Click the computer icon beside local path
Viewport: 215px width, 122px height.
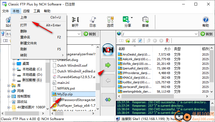[3, 34]
